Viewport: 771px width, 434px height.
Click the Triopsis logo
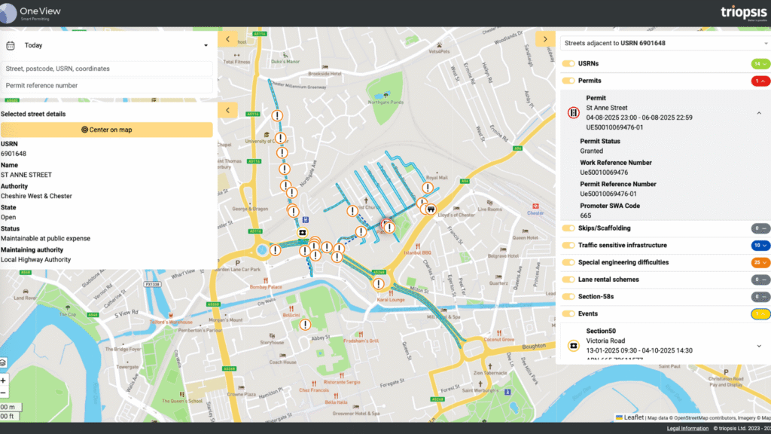tap(743, 13)
